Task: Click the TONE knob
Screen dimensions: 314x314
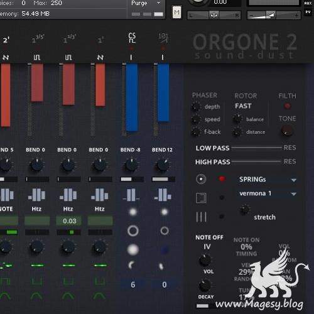Action: [x=287, y=131]
